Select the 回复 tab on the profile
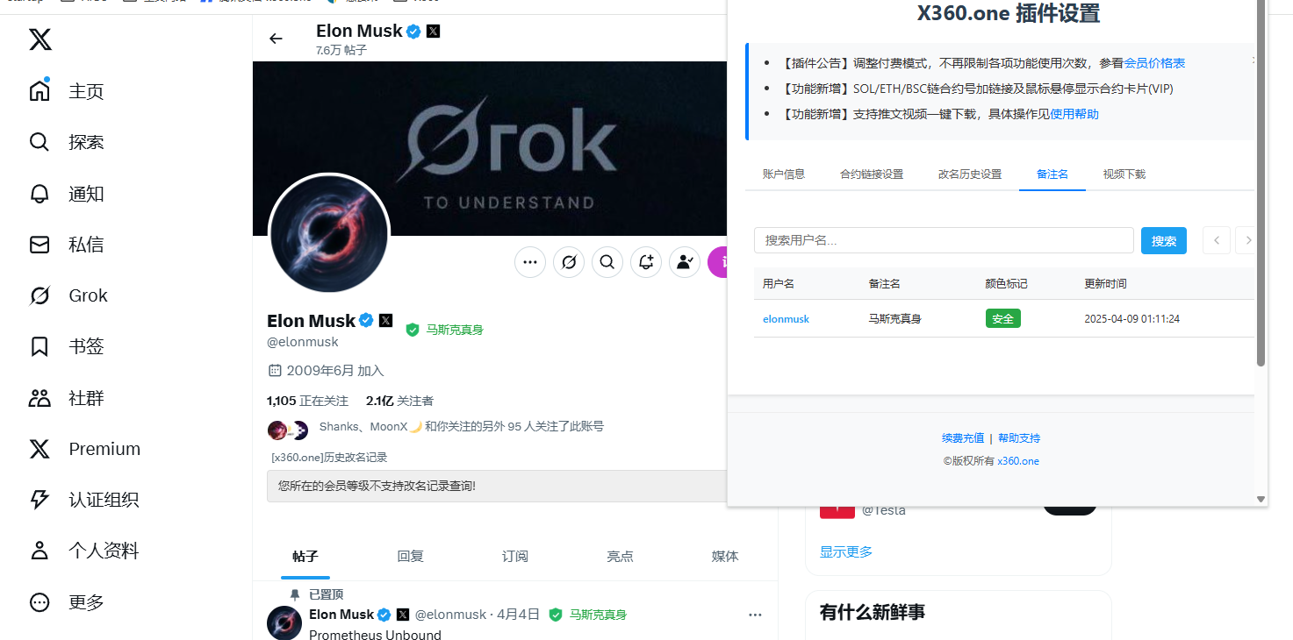The height and width of the screenshot is (640, 1293). coord(411,556)
